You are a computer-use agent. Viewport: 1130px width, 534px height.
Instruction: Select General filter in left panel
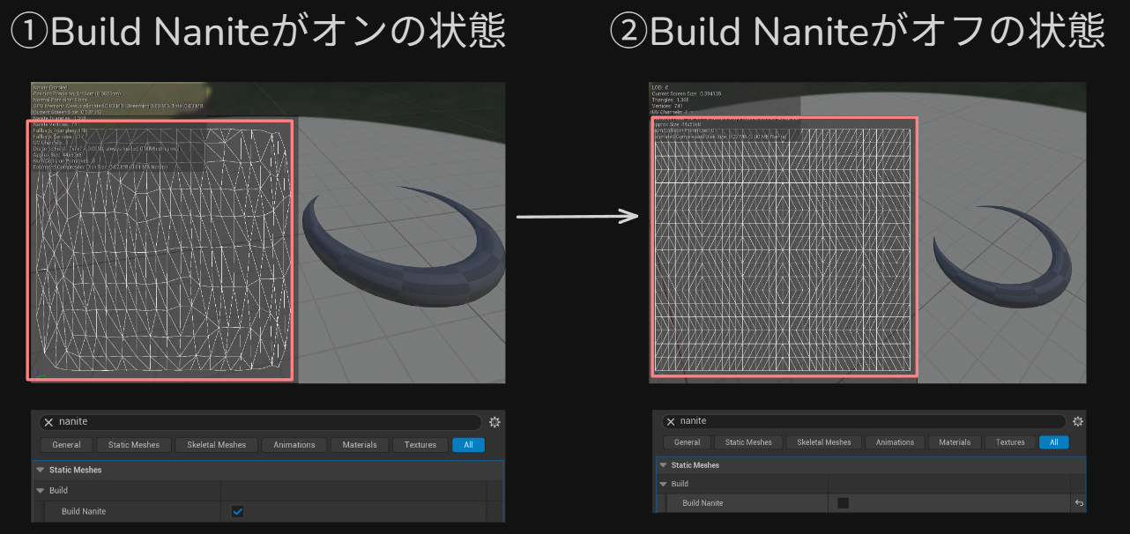[66, 445]
